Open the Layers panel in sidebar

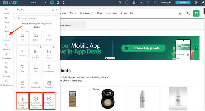[6, 11]
